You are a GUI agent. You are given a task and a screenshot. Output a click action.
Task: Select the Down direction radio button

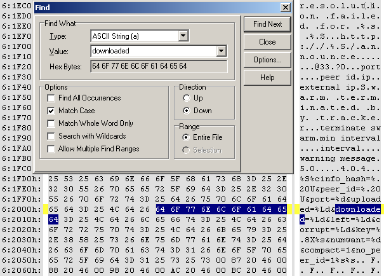(187, 111)
